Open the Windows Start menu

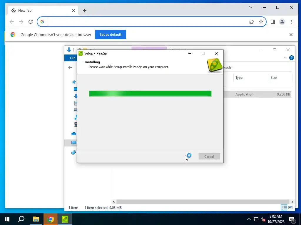click(x=7, y=219)
